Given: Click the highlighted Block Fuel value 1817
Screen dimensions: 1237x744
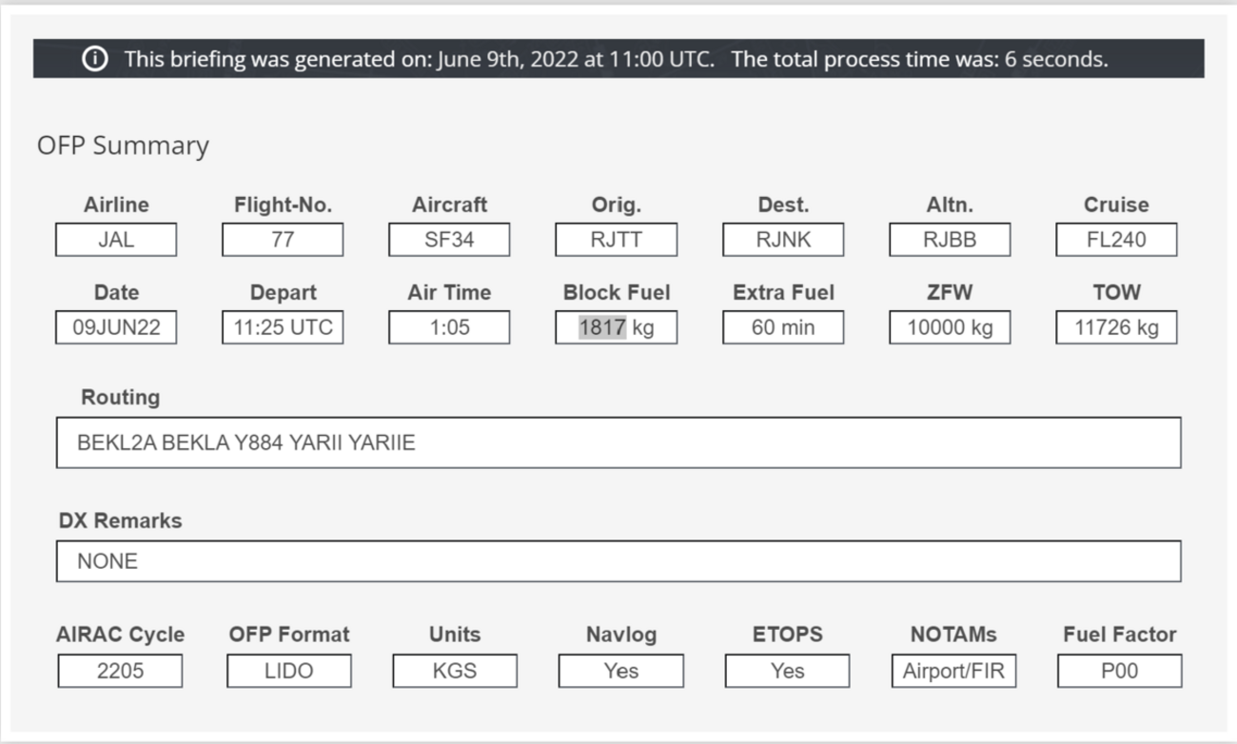Looking at the screenshot, I should 602,327.
